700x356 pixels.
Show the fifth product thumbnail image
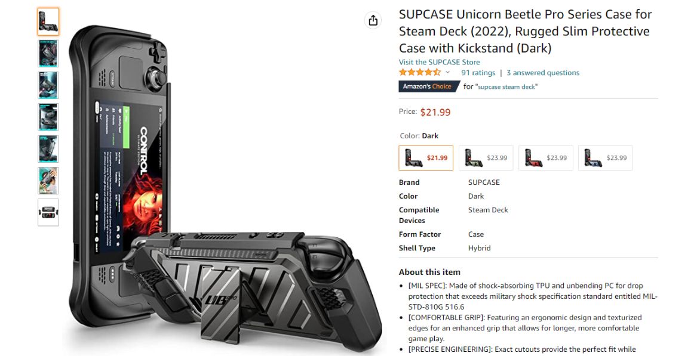pyautogui.click(x=48, y=148)
